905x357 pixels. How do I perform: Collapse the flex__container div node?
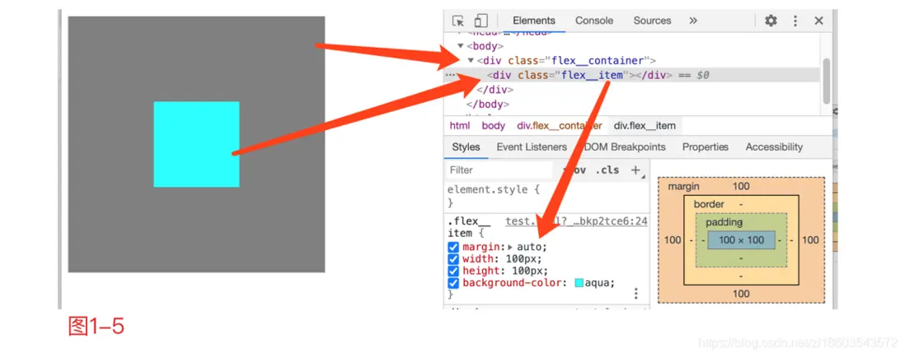click(x=471, y=61)
